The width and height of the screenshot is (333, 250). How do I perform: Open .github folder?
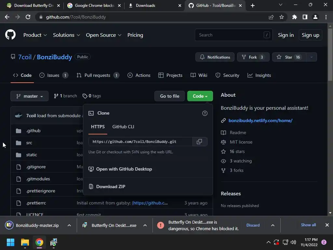tap(33, 131)
